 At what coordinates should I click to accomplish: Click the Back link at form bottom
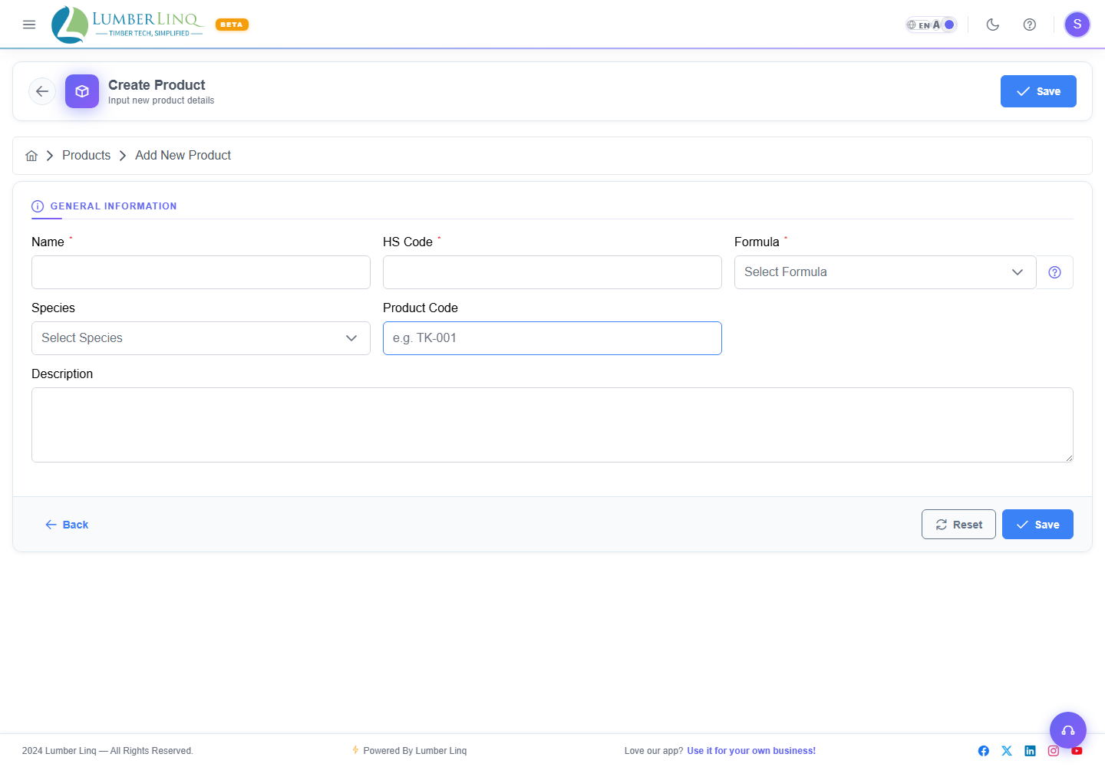coord(67,525)
